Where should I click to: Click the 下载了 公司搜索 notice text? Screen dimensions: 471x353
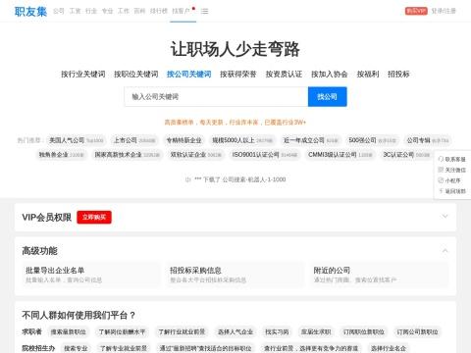pos(240,179)
